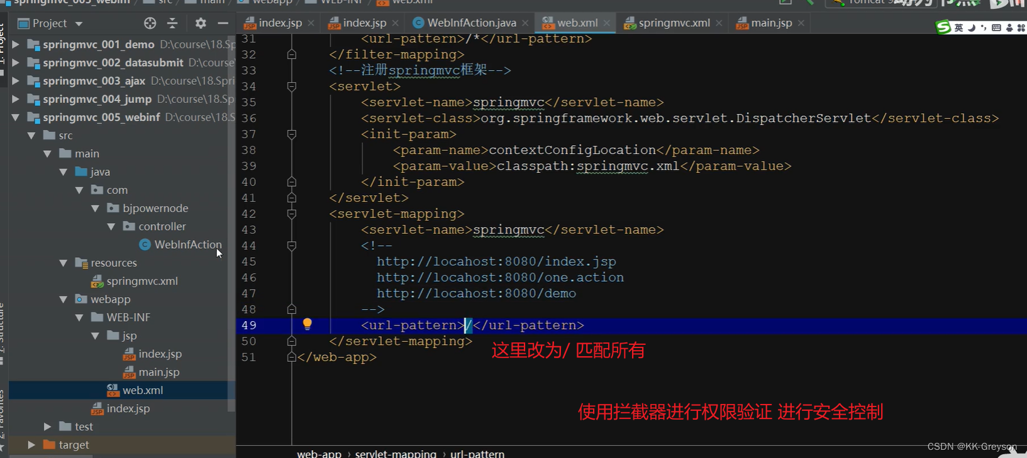The height and width of the screenshot is (458, 1027).
Task: Expand the springmvc_002_datasubmit module
Action: (16, 63)
